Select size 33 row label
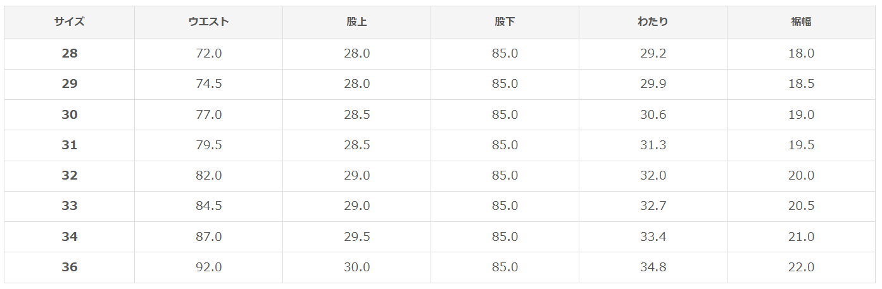This screenshot has height=289, width=882. tap(70, 206)
